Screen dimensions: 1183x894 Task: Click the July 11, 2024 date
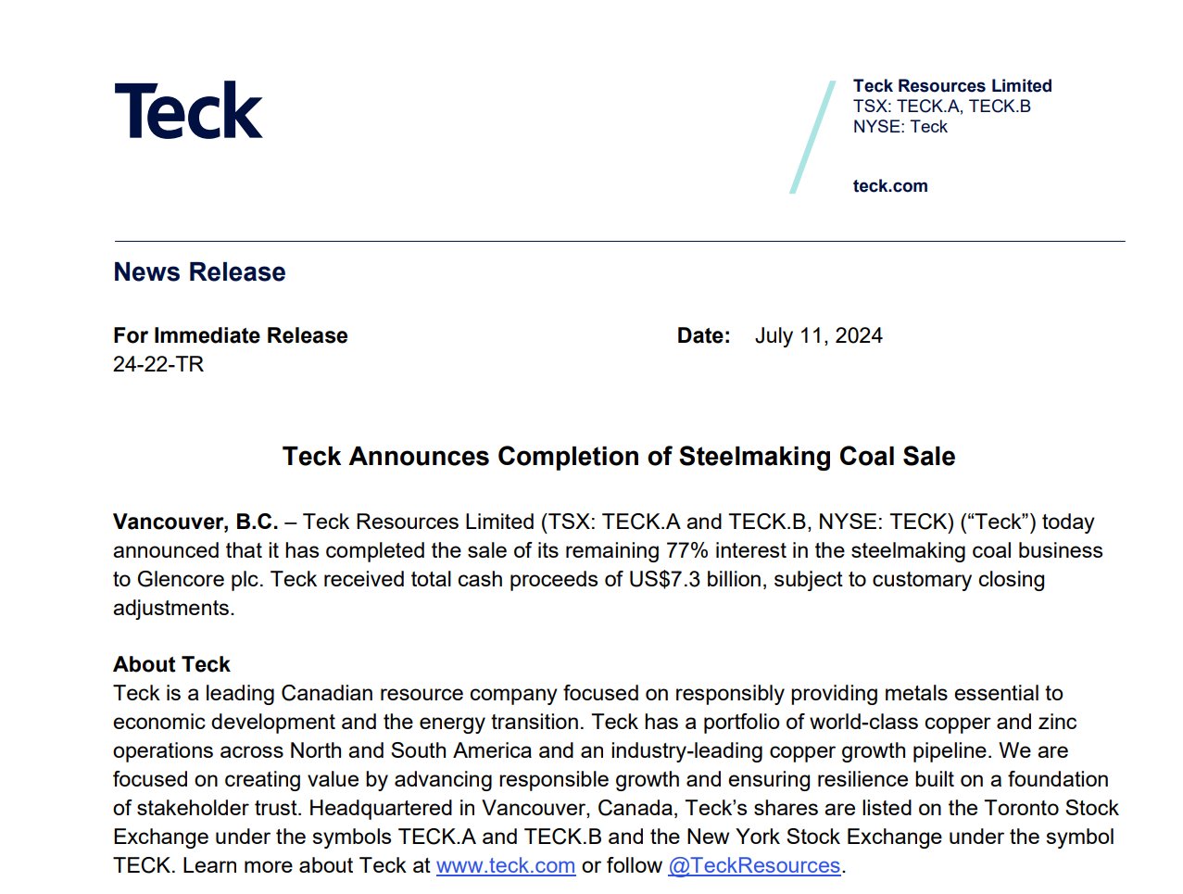pos(818,336)
